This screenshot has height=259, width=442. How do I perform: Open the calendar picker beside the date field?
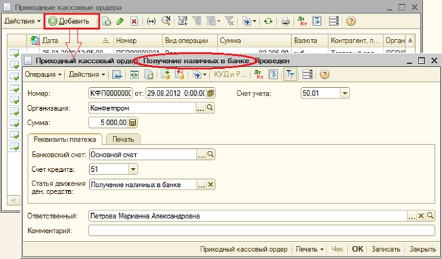click(211, 93)
